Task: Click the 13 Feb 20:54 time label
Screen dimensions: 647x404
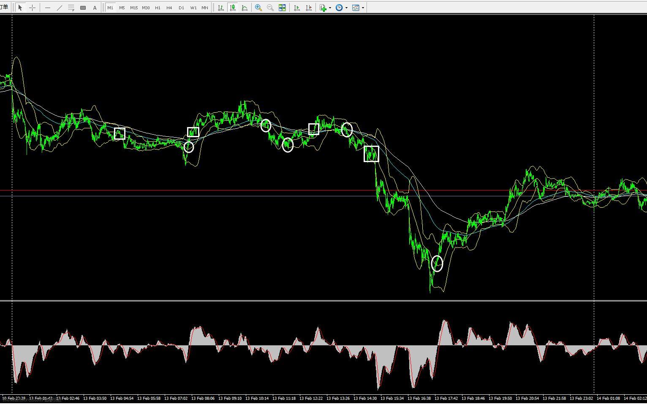Action: click(x=528, y=398)
